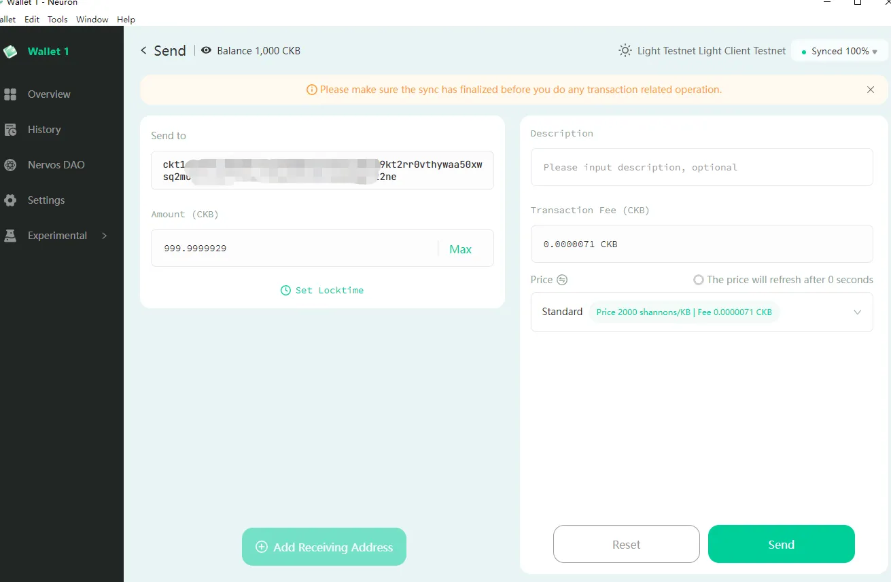Click the sun icon beside Light Testnet
Screen dimensions: 891x582
click(625, 51)
